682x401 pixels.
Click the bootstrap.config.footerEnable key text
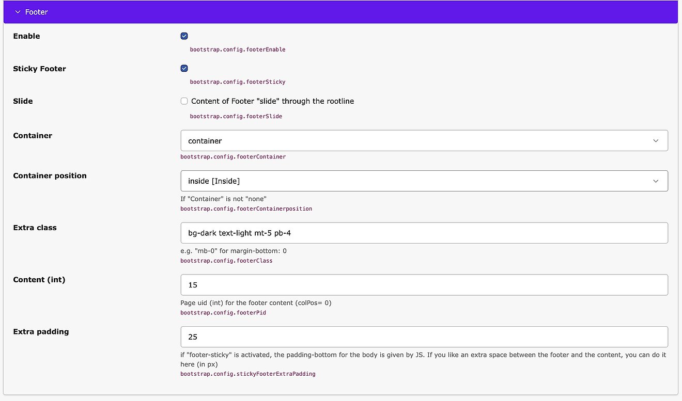click(238, 50)
